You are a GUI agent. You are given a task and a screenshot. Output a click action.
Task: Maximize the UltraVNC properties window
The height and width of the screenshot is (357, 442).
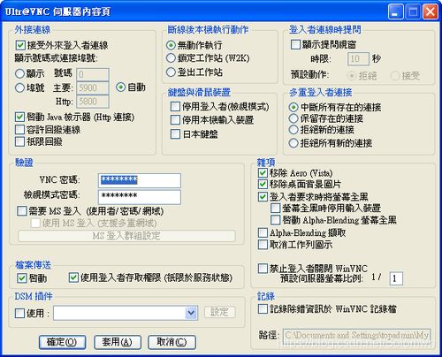tap(413, 12)
